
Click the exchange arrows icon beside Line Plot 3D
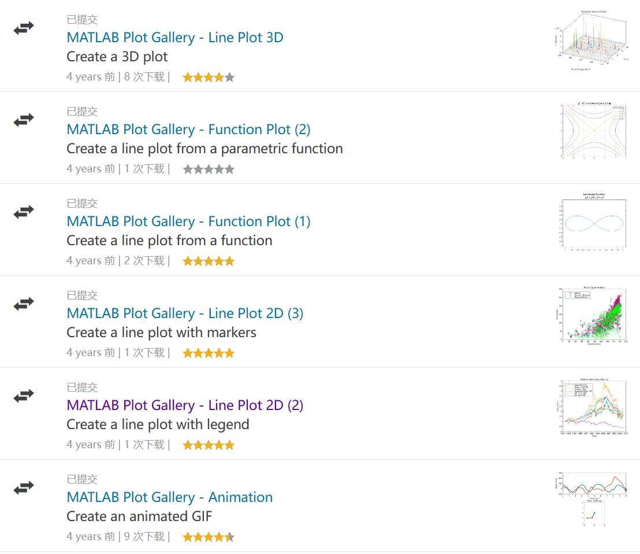[24, 28]
